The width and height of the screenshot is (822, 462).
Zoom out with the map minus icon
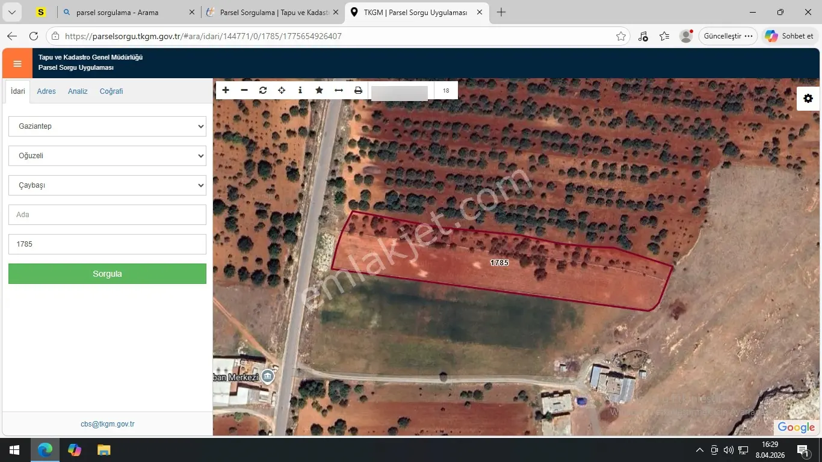pos(244,90)
